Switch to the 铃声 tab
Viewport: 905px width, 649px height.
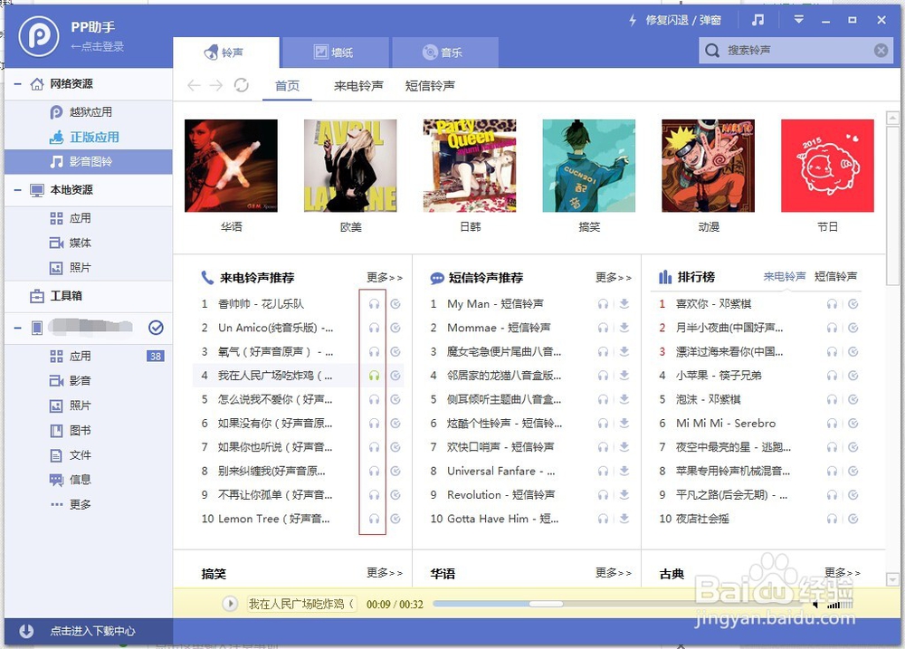pos(225,52)
